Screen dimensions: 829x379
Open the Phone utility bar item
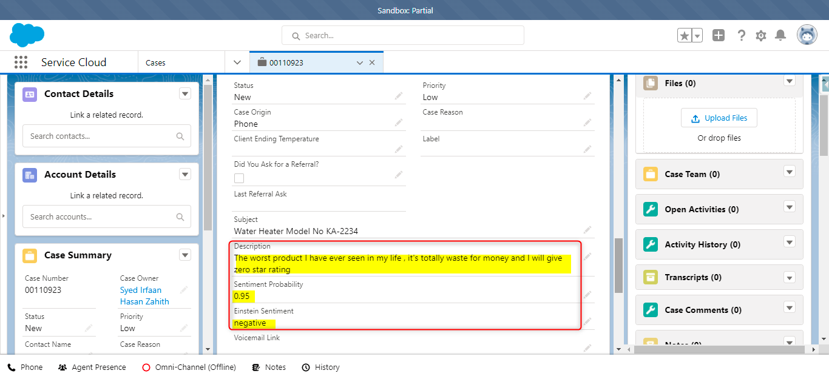(25, 367)
